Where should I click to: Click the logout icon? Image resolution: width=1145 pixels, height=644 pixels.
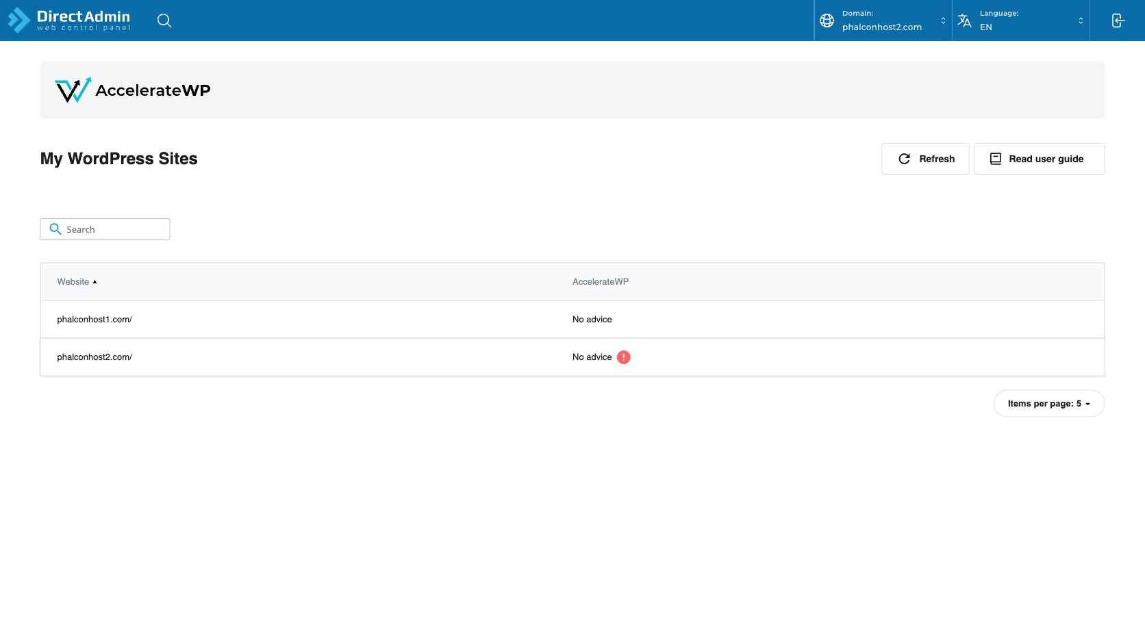coord(1118,21)
